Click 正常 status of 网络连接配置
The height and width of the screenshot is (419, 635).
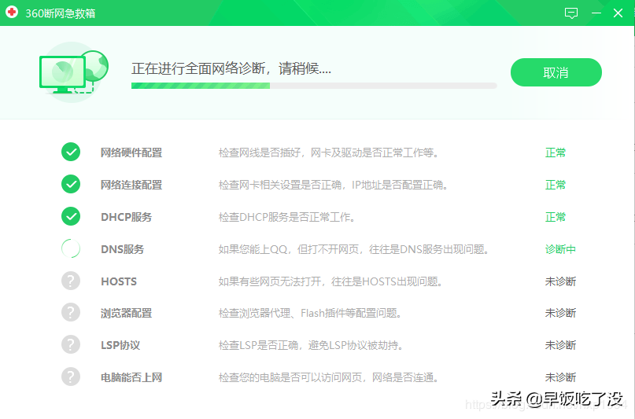pos(556,185)
